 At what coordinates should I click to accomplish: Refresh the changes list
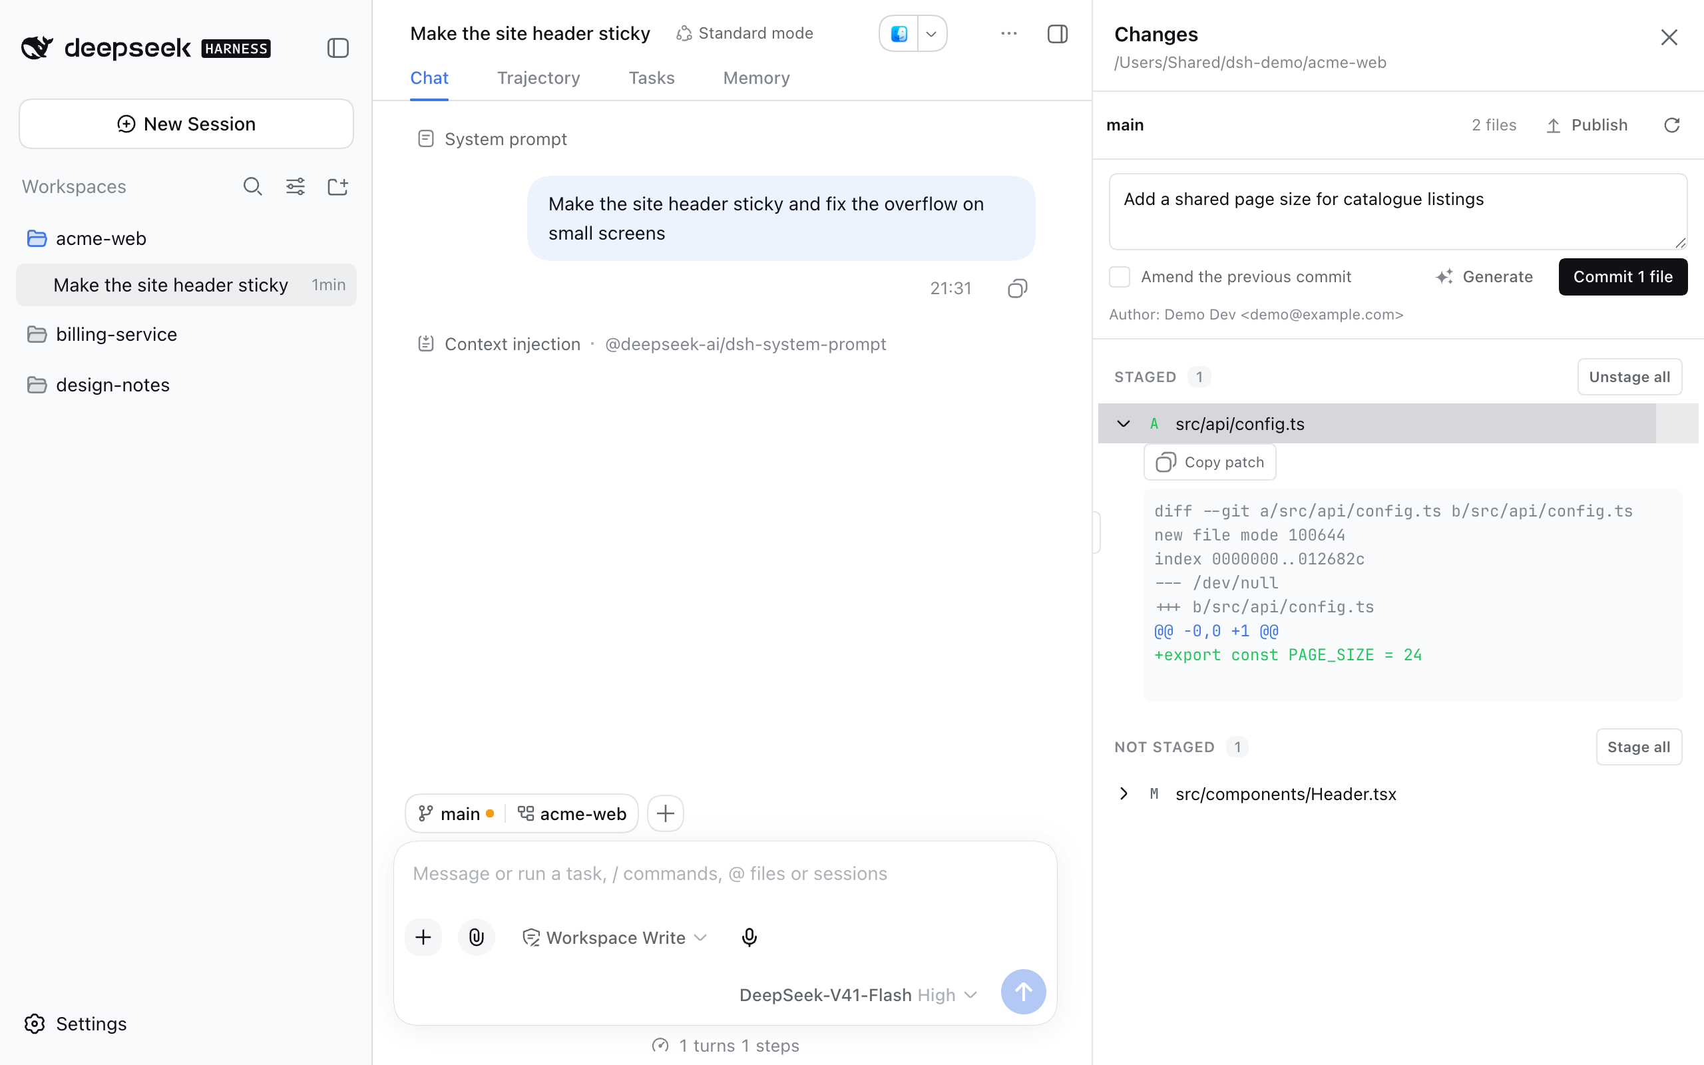click(1672, 125)
